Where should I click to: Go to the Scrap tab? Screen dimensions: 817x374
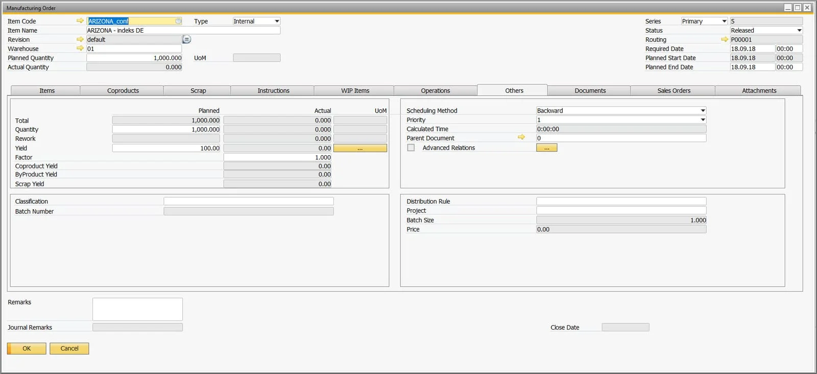pos(198,90)
